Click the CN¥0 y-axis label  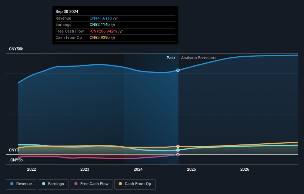[x=14, y=150]
